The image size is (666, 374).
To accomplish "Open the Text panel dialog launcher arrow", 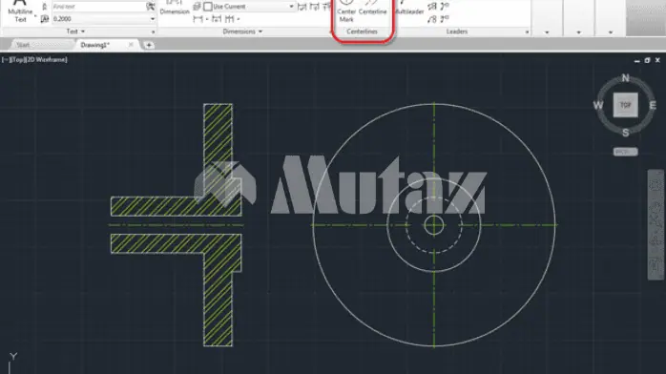I will pyautogui.click(x=153, y=31).
